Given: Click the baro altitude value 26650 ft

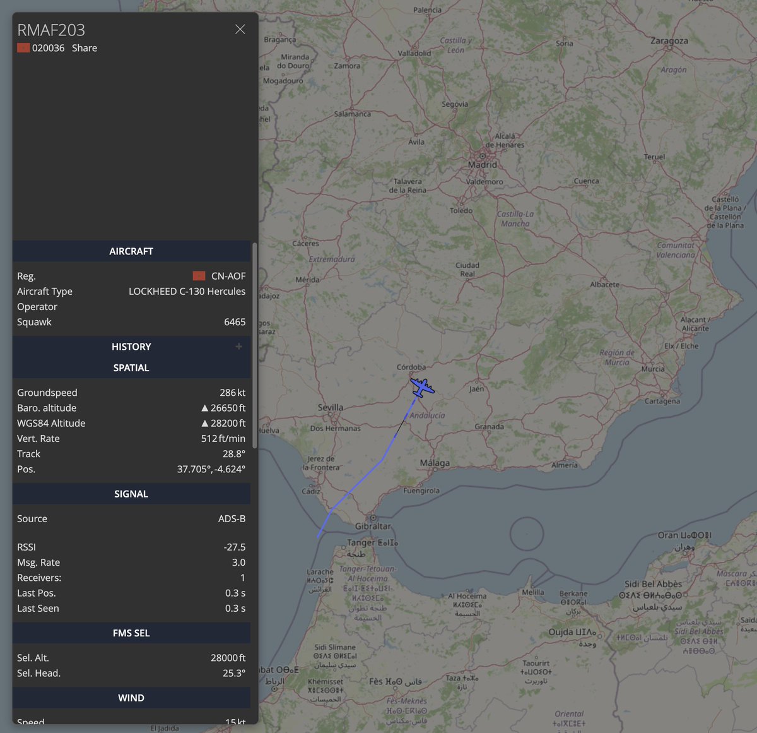Looking at the screenshot, I should 223,408.
